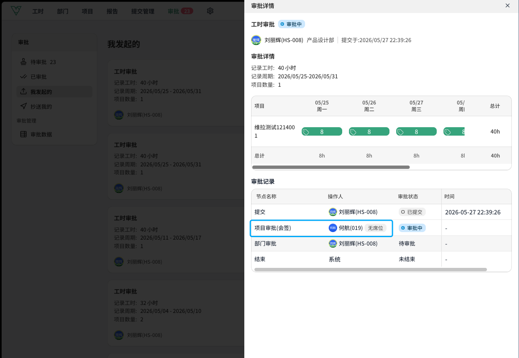
Task: Select 待审批 stamp icon in sidebar
Action: click(x=24, y=62)
